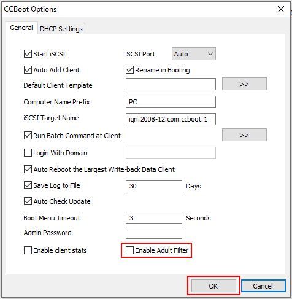Browse Default Client Template with >> button
This screenshot has height=299, width=292.
[x=244, y=84]
